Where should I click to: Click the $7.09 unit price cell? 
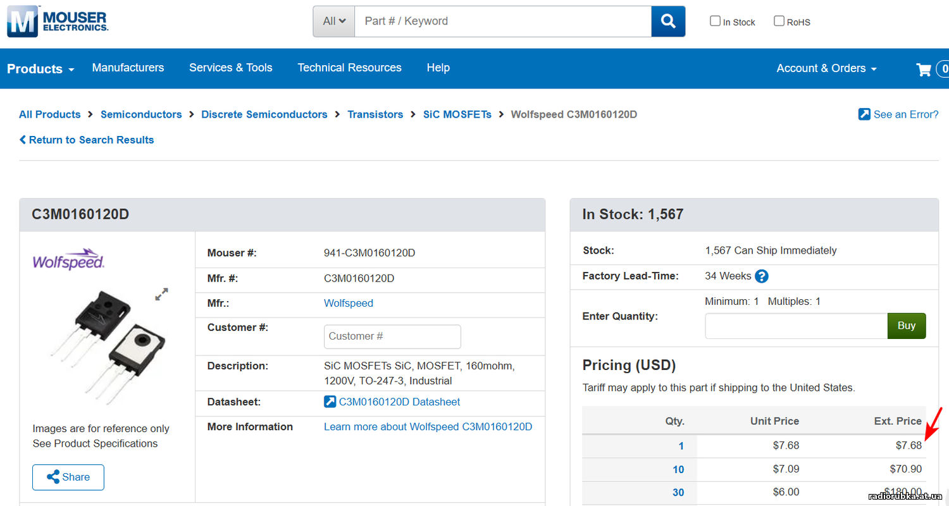click(786, 469)
